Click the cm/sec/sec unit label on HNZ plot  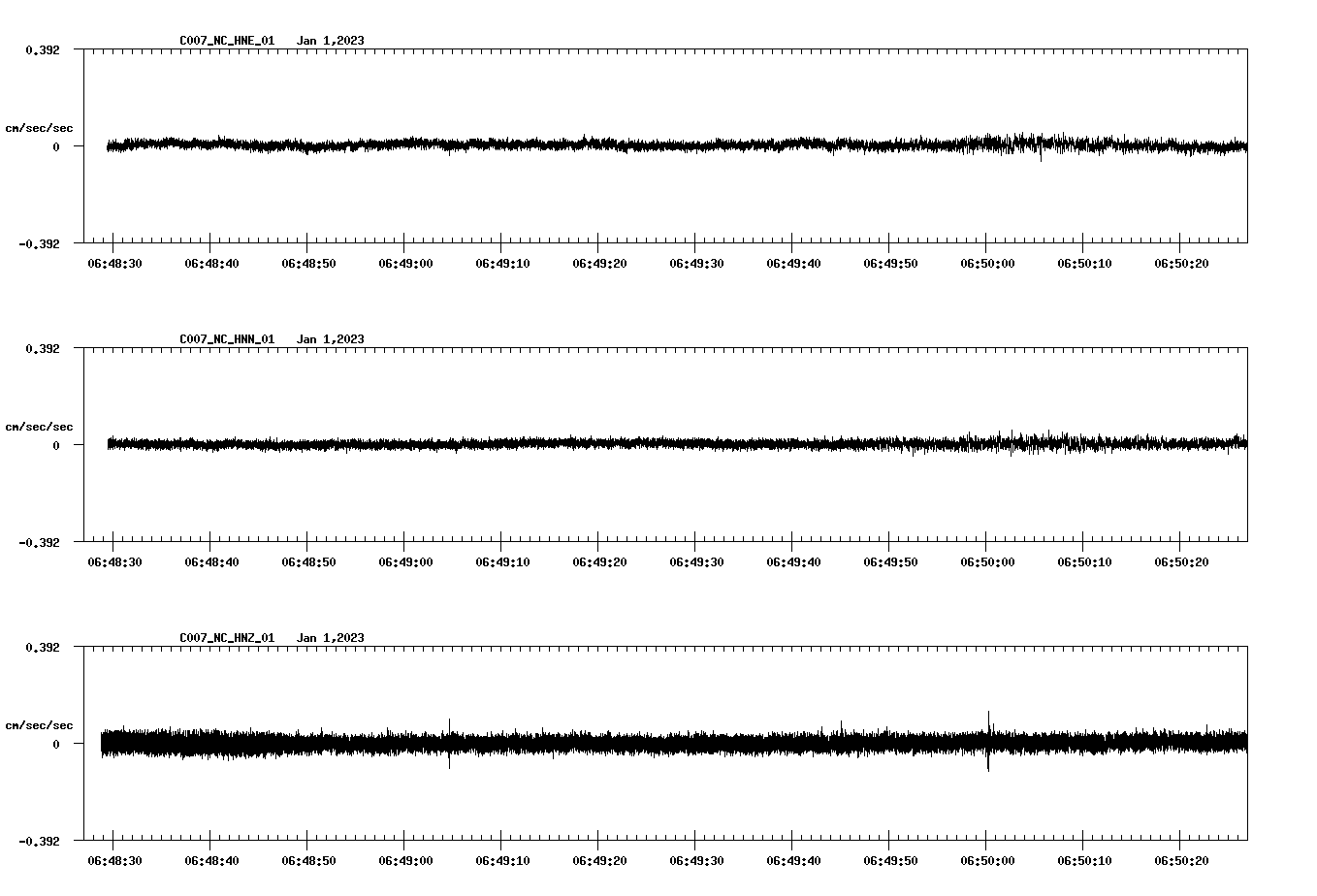point(39,725)
